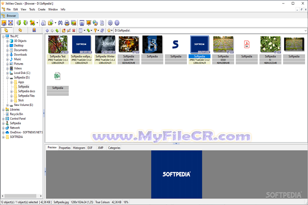
Task: Open the Tools menu
Action: click(x=32, y=9)
